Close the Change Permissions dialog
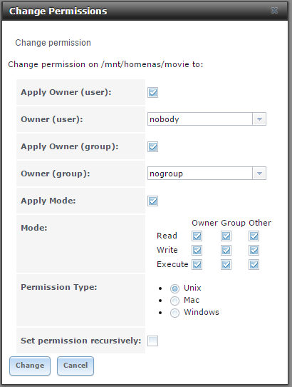 pyautogui.click(x=274, y=11)
